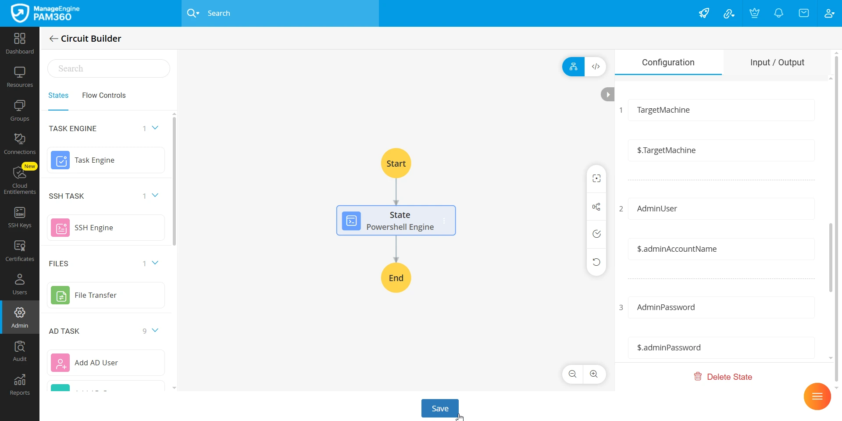Click the configuration panel scrollbar thumb
This screenshot has width=842, height=421.
[x=830, y=257]
